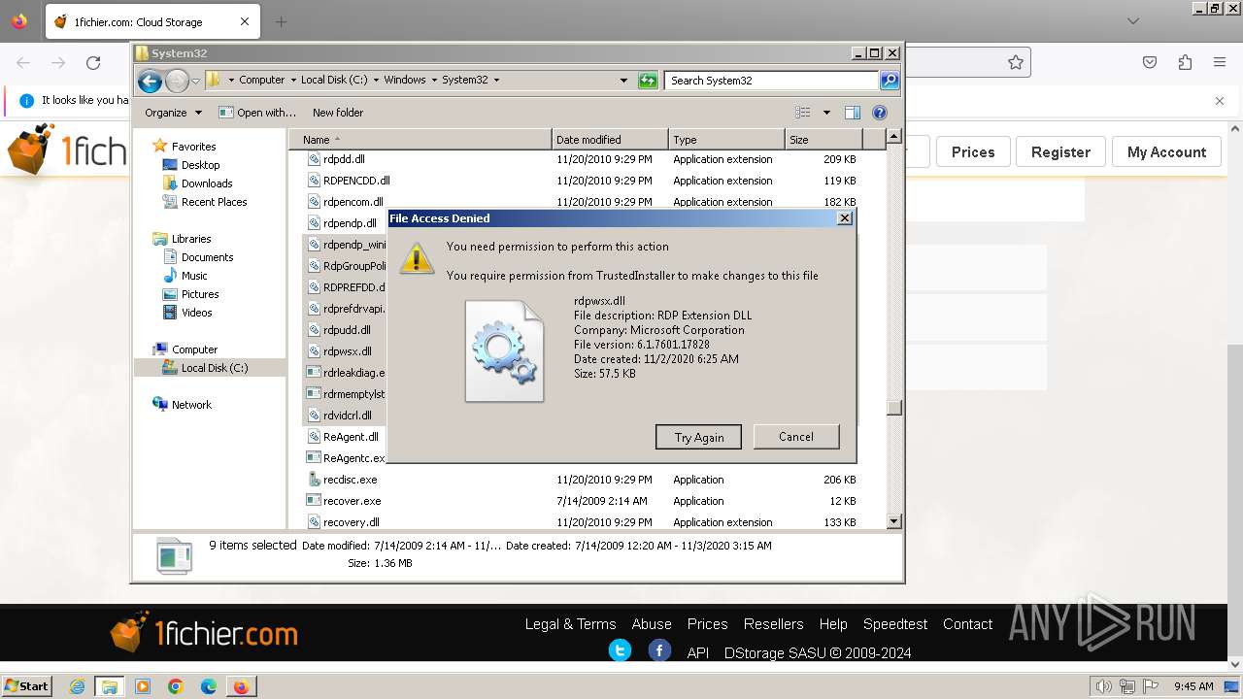Click Cancel in File Access Denied dialog
The width and height of the screenshot is (1243, 699).
coord(796,437)
